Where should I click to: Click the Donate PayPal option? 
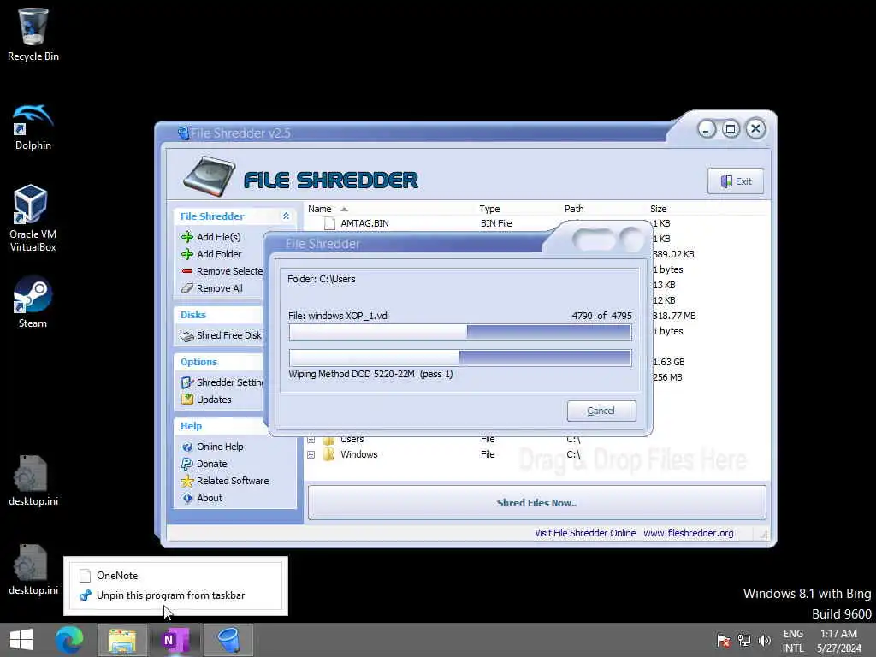click(204, 464)
